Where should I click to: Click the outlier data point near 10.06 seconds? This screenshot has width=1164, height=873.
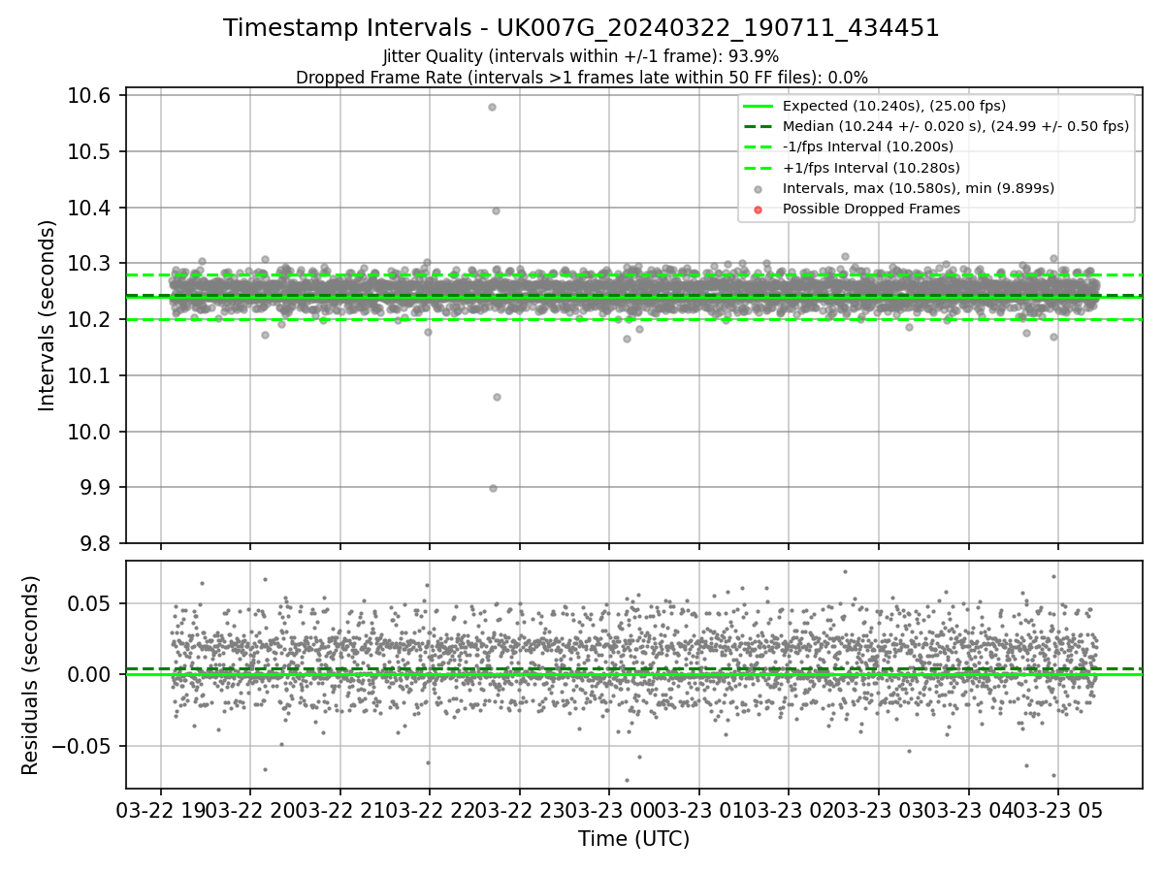click(497, 397)
